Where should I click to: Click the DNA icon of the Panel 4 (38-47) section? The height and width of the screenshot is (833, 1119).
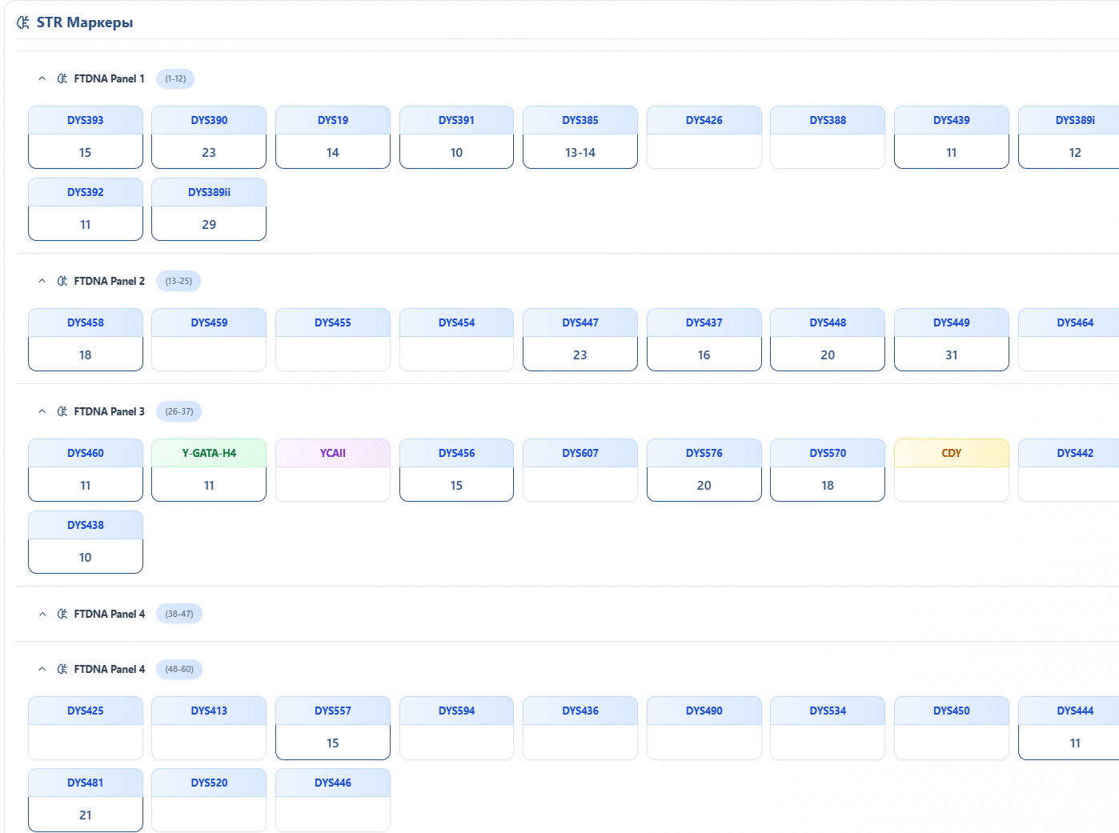click(x=62, y=614)
